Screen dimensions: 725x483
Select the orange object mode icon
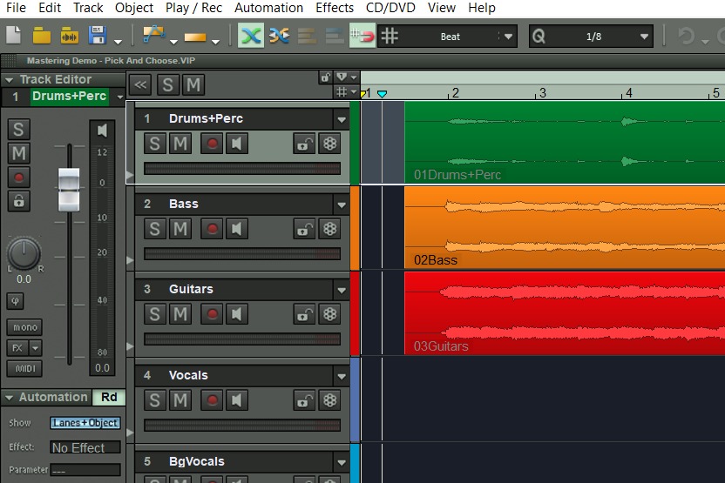point(195,37)
